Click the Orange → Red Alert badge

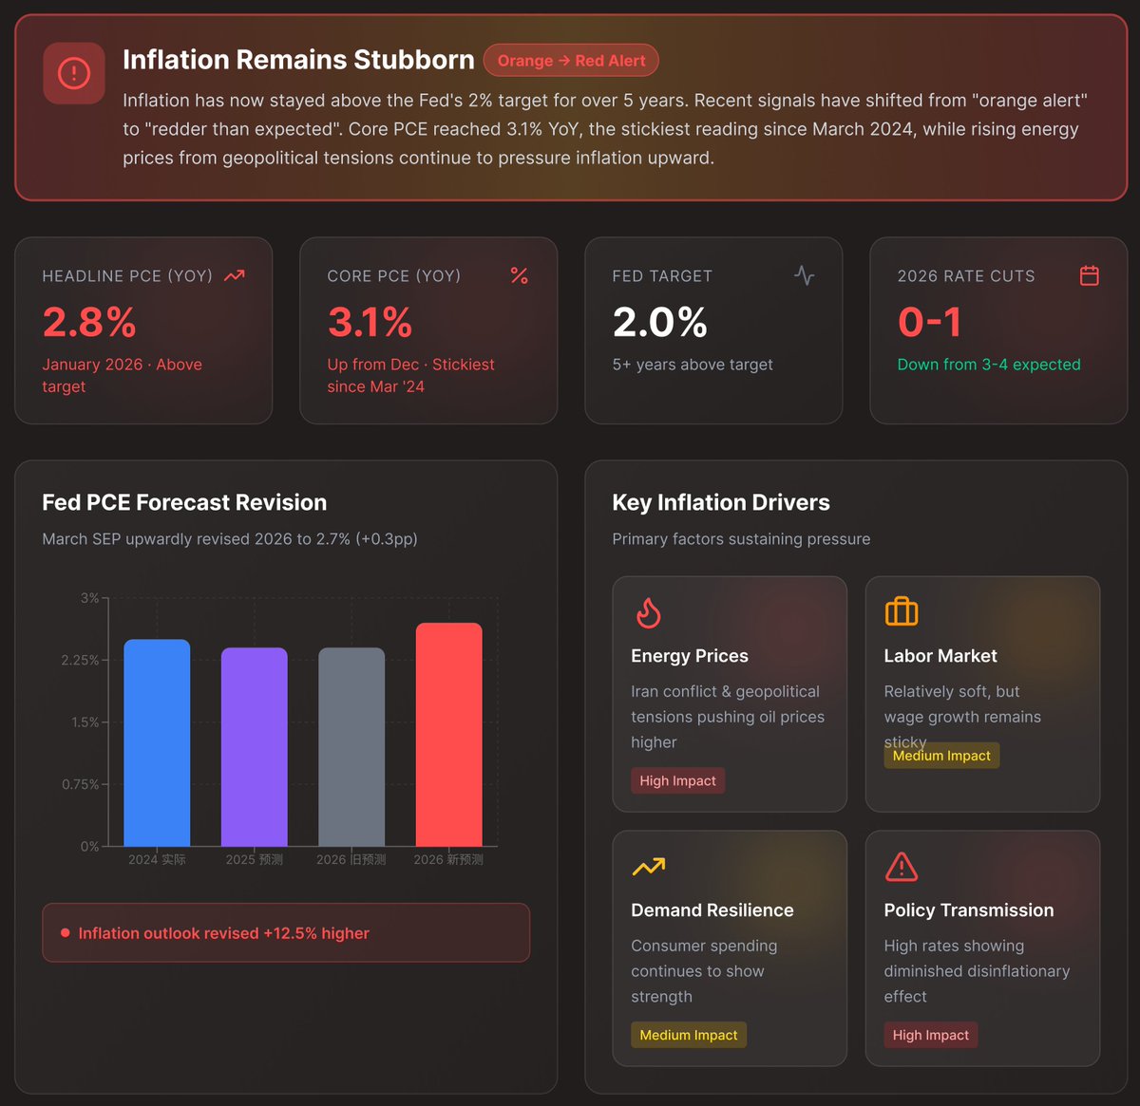tap(571, 61)
